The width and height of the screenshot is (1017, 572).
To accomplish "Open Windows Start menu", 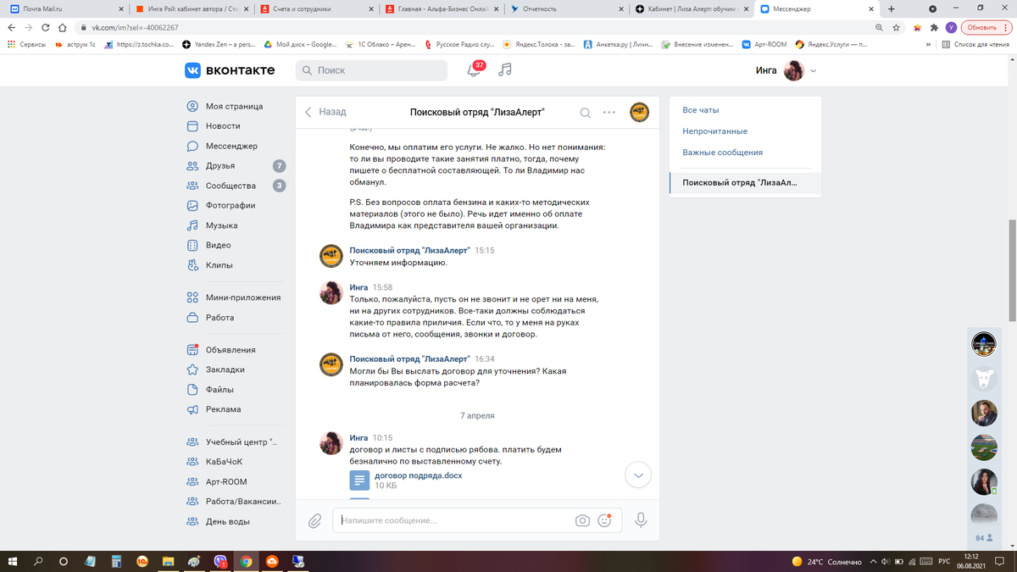I will click(x=13, y=561).
